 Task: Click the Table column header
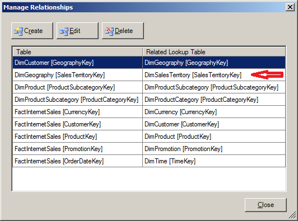(x=77, y=52)
